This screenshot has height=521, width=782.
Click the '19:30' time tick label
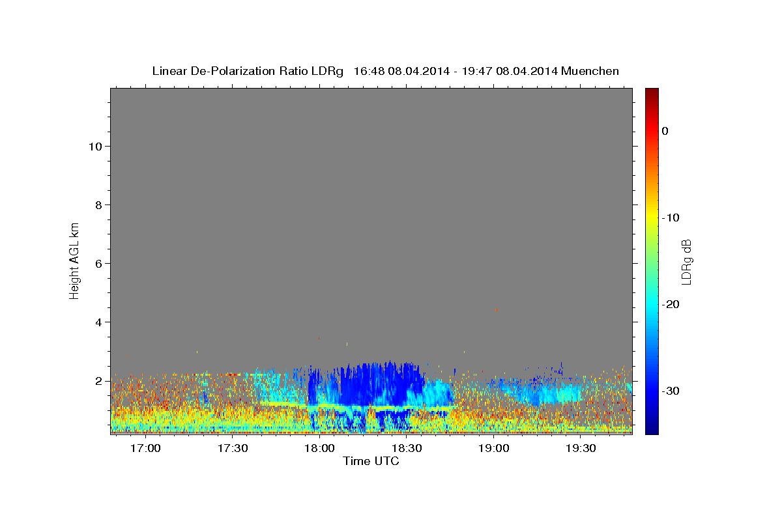[581, 448]
